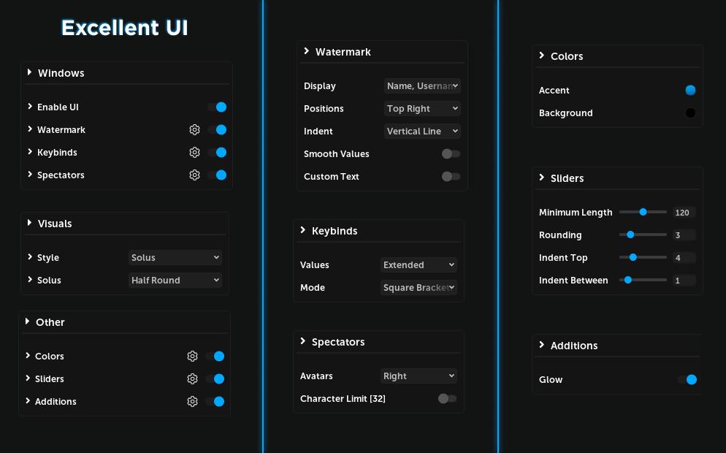Open the Positions dropdown set to Top Right
Screen dimensions: 726x453
[x=422, y=109]
